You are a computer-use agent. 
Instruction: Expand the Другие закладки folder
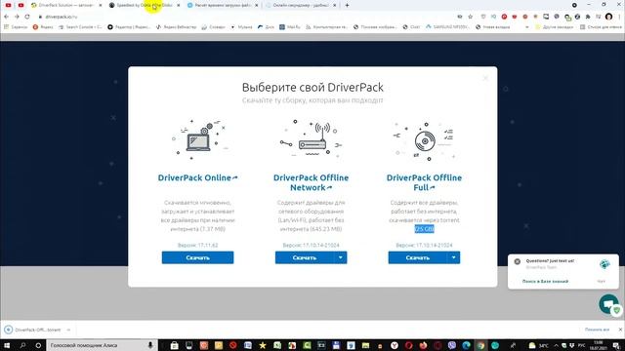[x=554, y=27]
